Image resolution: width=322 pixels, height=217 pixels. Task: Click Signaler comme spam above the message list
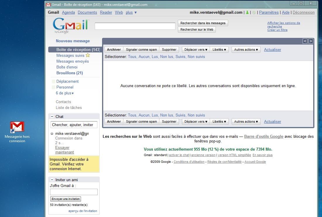click(142, 50)
